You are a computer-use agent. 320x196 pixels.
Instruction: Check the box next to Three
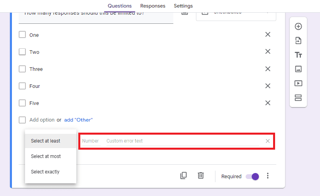22,69
